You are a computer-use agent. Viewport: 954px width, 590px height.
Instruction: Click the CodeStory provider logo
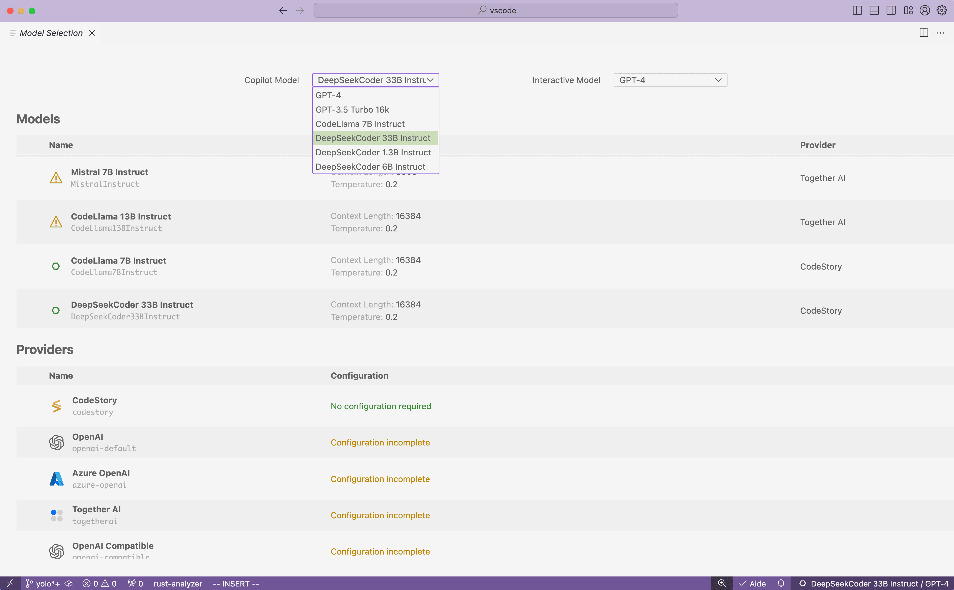coord(57,406)
